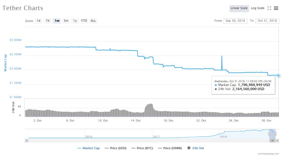The width and height of the screenshot is (285, 158).
Task: Click the 18. Oct date label
Action: [168, 121]
